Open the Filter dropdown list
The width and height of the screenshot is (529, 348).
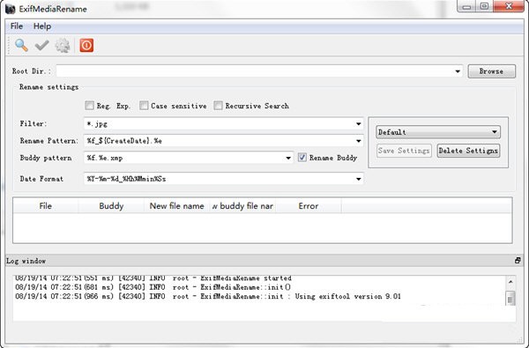pyautogui.click(x=358, y=123)
